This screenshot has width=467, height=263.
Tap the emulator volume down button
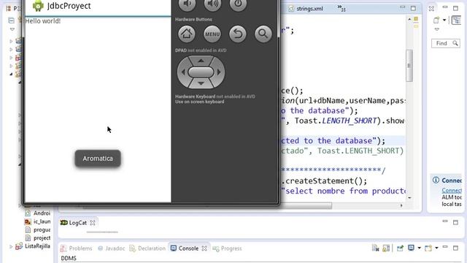(x=187, y=4)
